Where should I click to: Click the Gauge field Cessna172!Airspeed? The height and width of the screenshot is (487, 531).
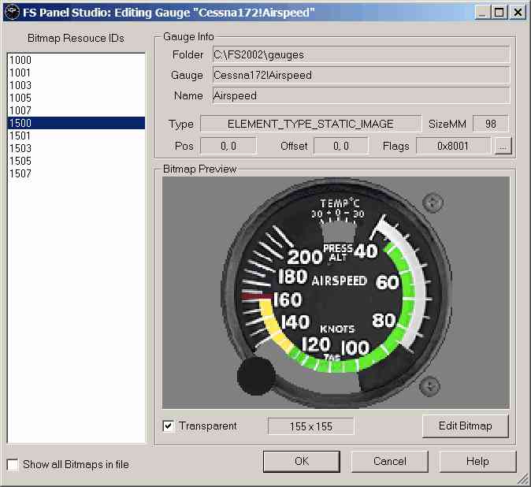361,75
